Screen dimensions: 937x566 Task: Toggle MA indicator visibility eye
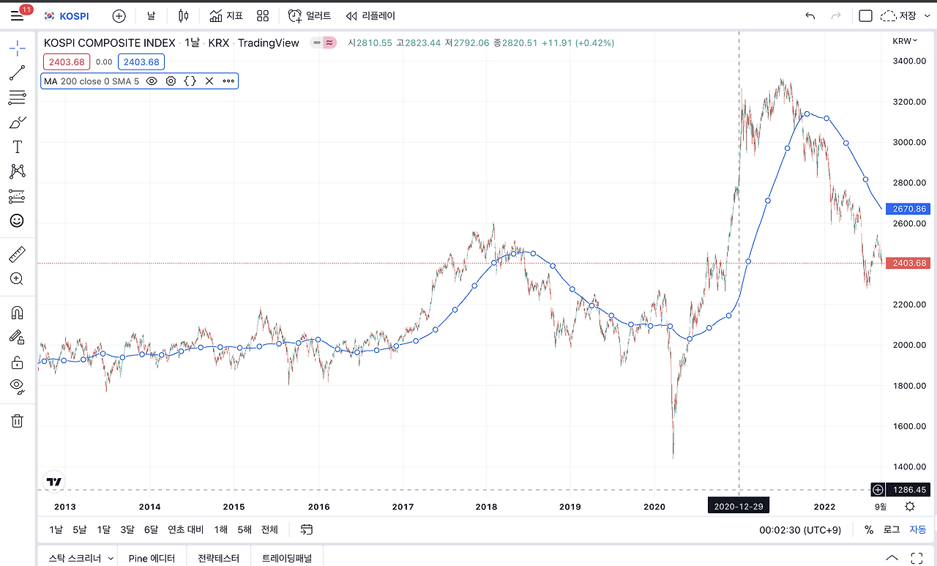152,81
